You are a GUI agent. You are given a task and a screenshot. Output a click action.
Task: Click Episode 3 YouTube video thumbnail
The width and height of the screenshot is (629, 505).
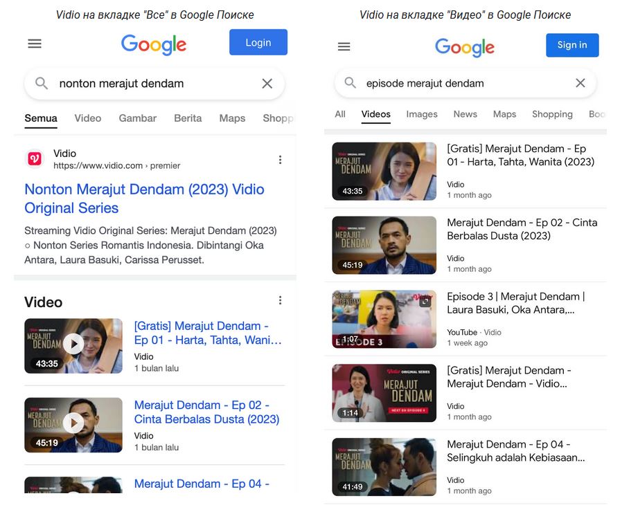(x=384, y=319)
